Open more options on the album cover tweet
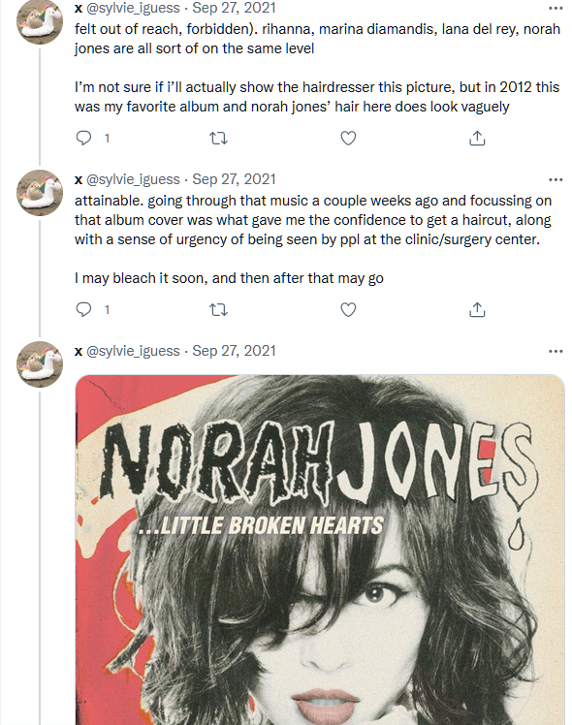The height and width of the screenshot is (725, 572). point(556,351)
